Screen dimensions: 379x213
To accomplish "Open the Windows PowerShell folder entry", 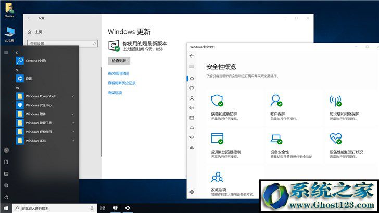I will coord(45,96).
